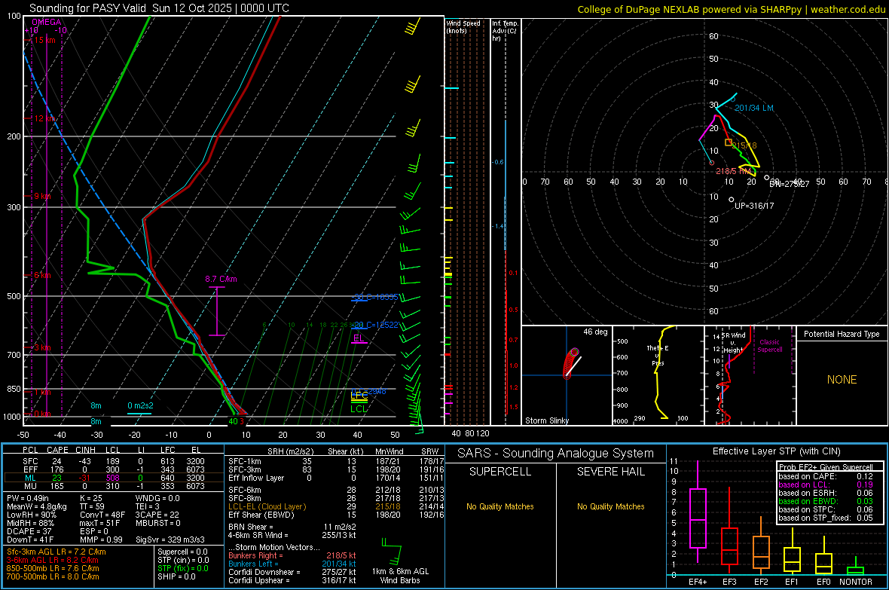Click the ConvT = 48F value
This screenshot has height=590, width=889.
point(102,515)
